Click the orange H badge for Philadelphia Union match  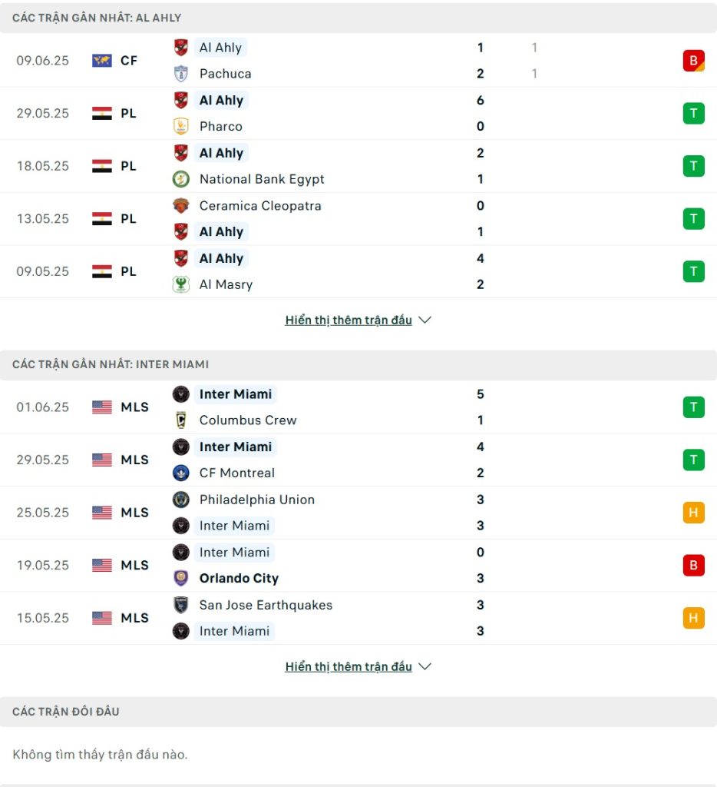point(693,513)
